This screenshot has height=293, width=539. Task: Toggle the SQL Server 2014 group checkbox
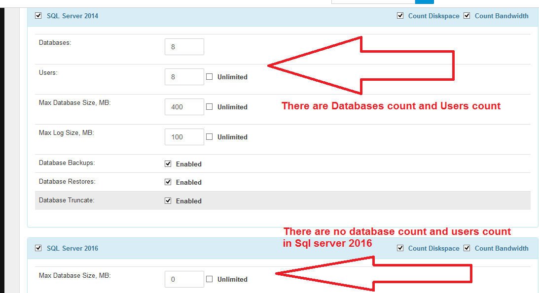click(38, 16)
